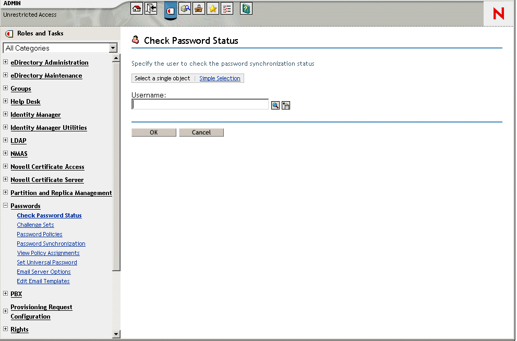517x341 pixels.
Task: Open Preferences checklist icon
Action: (x=227, y=8)
